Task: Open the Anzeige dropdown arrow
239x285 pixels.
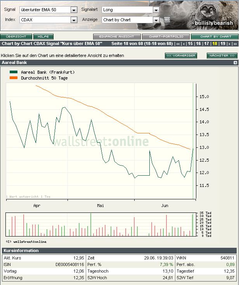Action: tap(156, 20)
